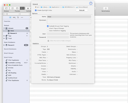Expand the Research open database
The height and width of the screenshot is (103, 128).
point(4,45)
